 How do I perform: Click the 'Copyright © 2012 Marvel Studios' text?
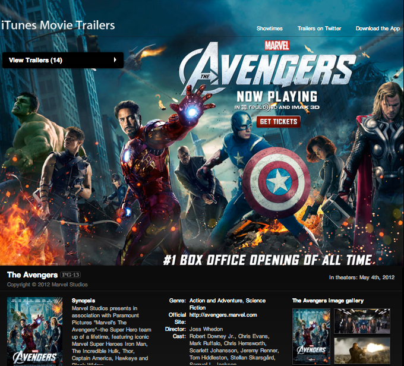click(48, 285)
